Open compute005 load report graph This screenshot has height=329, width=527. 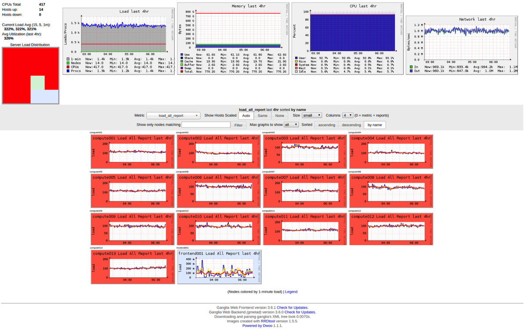[x=132, y=191]
